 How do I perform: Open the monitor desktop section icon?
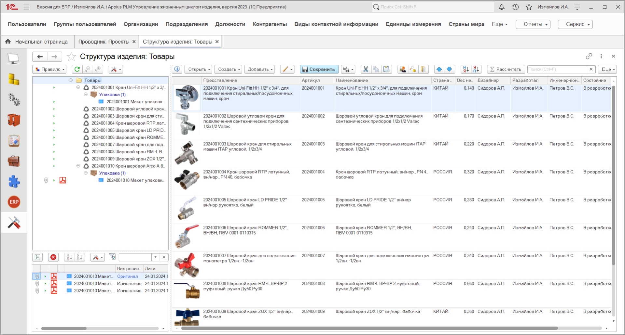pyautogui.click(x=14, y=59)
